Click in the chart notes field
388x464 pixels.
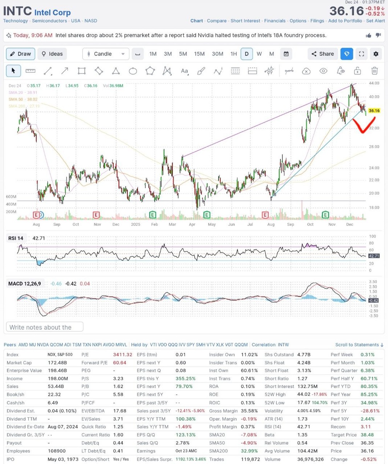44,327
